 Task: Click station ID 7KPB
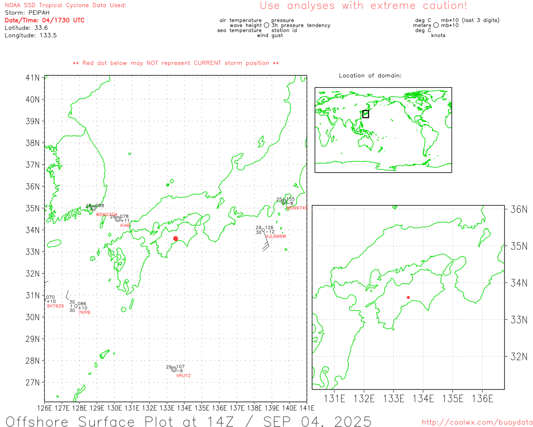coord(85,313)
